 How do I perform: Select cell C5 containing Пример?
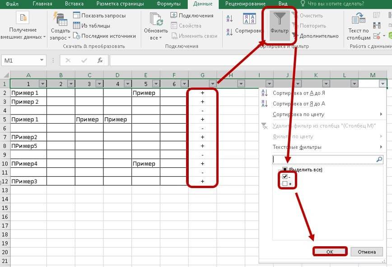[89, 120]
